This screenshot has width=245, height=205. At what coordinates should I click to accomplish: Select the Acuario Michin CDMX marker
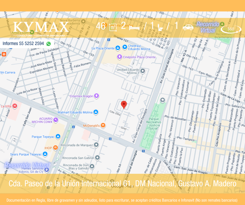(x=56, y=120)
